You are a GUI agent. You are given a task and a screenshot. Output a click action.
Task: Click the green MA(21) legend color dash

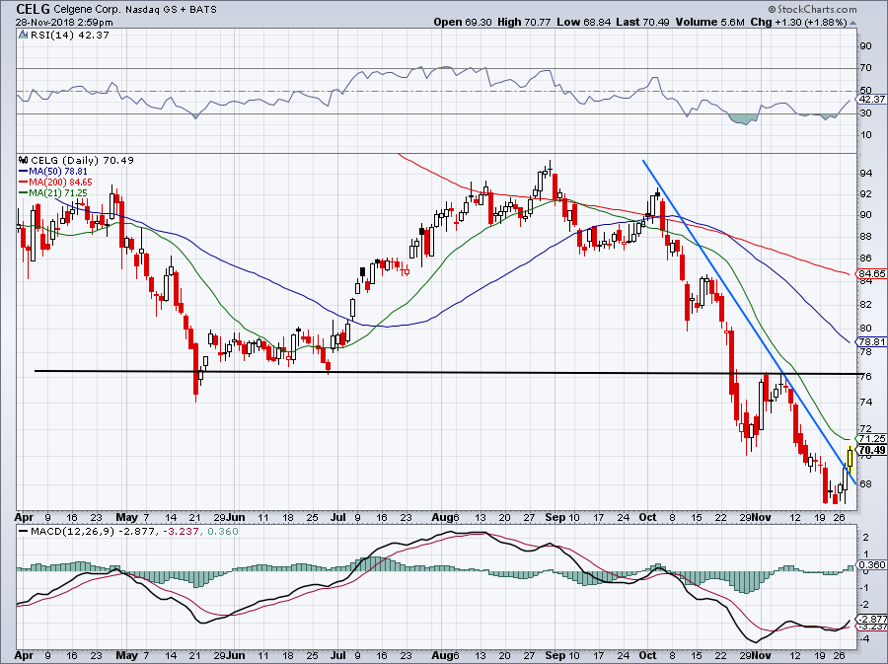tap(24, 193)
